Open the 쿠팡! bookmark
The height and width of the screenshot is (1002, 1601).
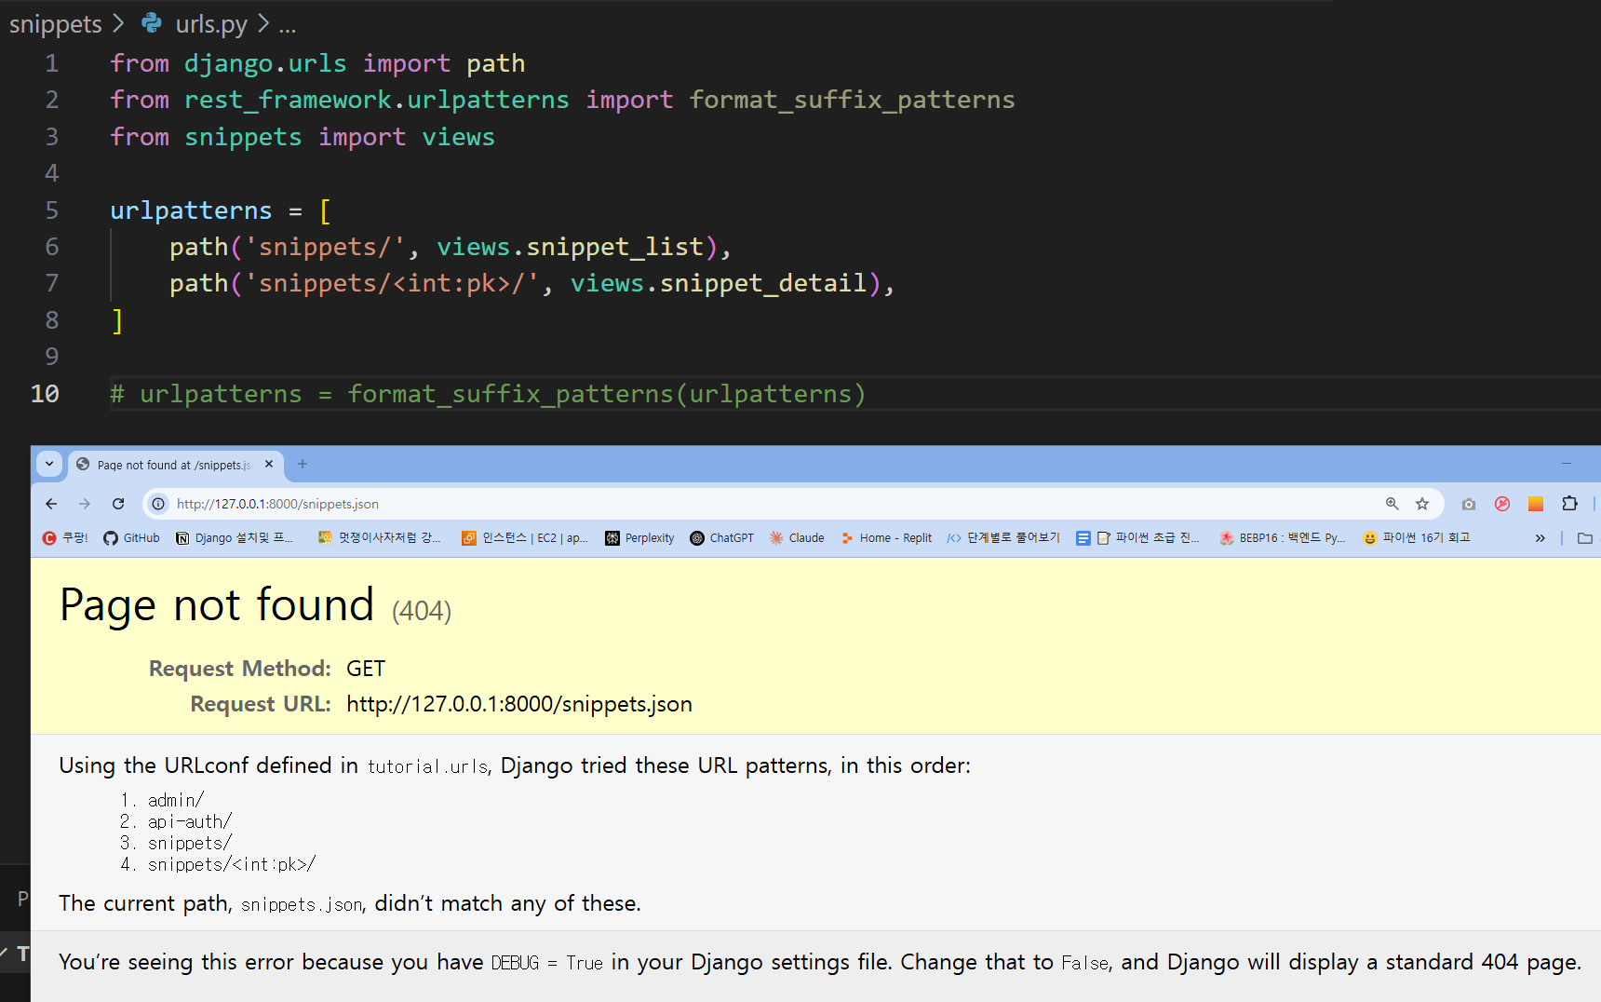tap(65, 538)
